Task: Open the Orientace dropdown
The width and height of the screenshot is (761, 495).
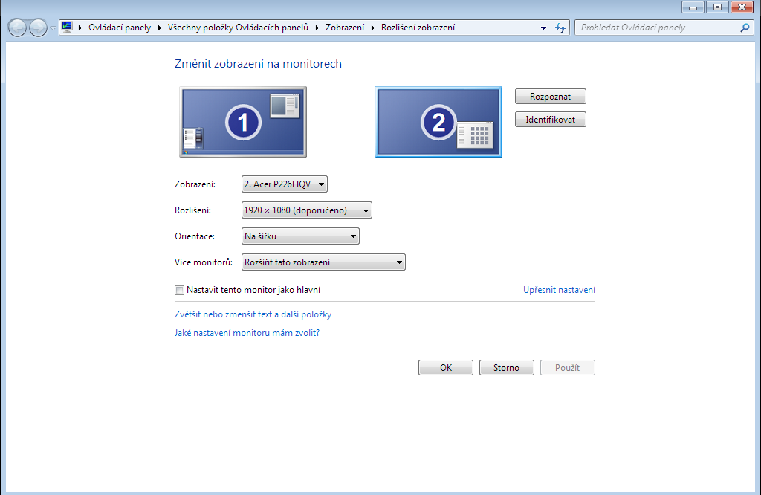Action: (x=300, y=236)
